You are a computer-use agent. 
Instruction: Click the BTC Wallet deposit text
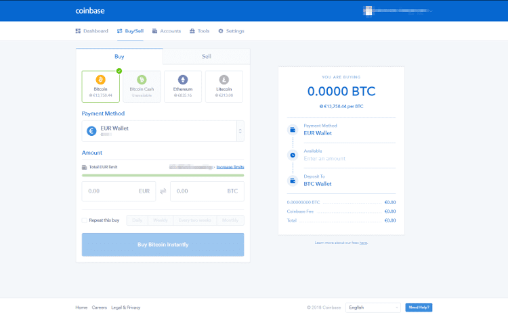(318, 184)
